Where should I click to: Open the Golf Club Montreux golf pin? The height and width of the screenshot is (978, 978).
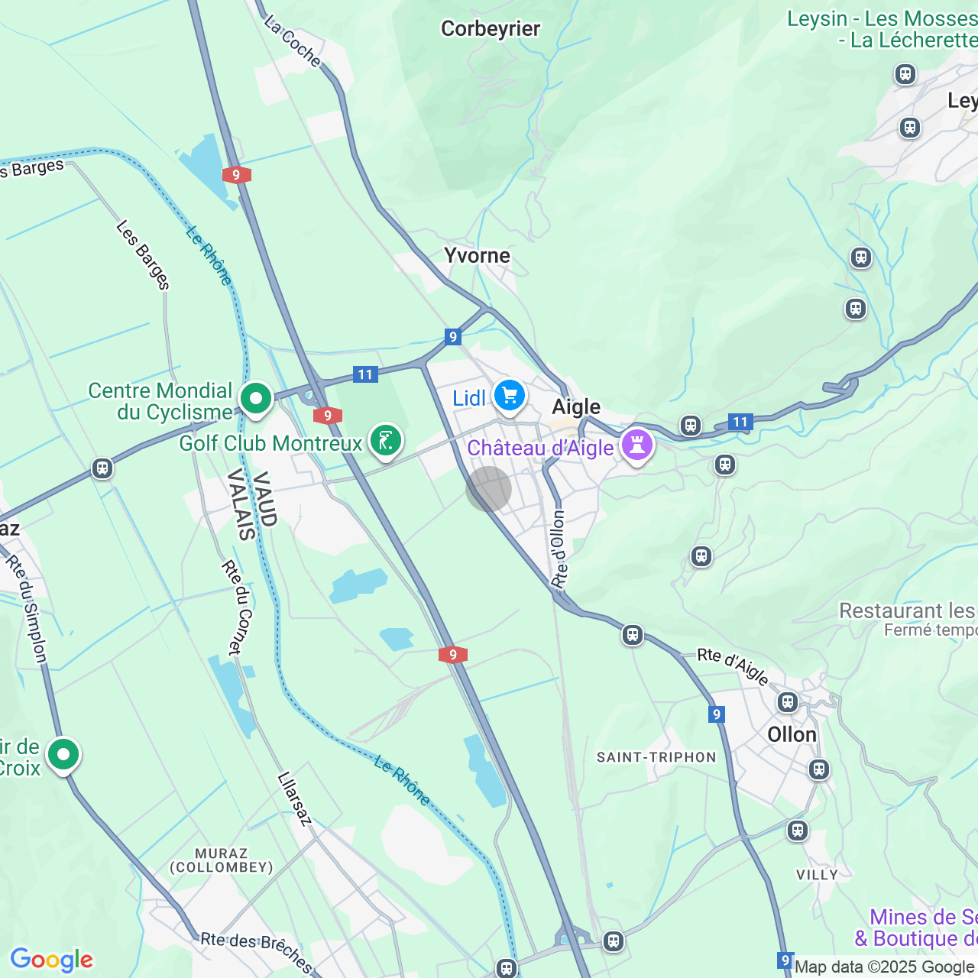coord(386,442)
